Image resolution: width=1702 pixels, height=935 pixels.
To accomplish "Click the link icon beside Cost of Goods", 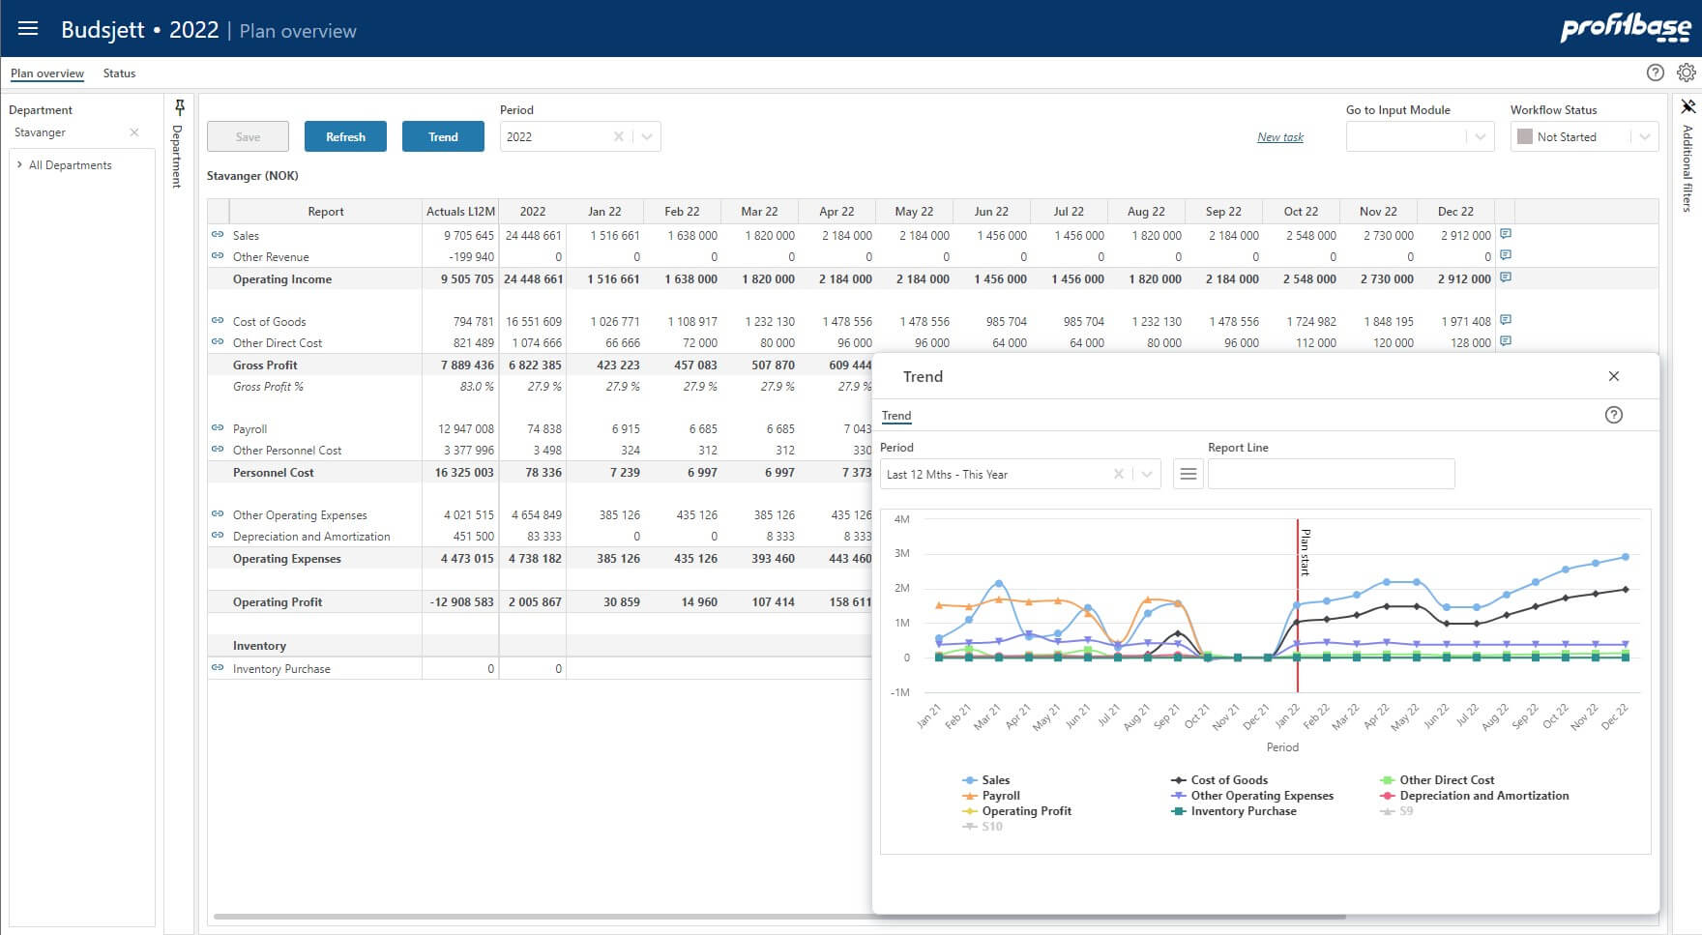I will coord(218,321).
